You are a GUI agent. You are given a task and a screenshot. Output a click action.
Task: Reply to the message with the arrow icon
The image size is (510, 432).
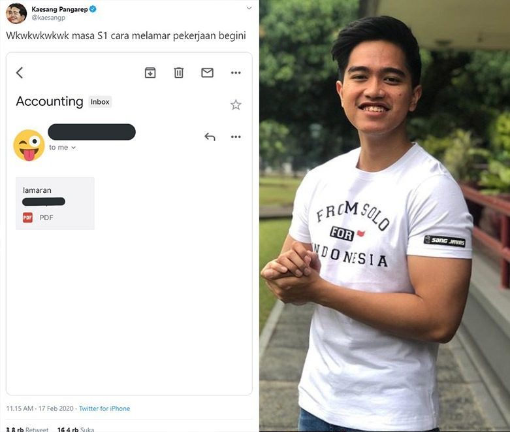(210, 137)
